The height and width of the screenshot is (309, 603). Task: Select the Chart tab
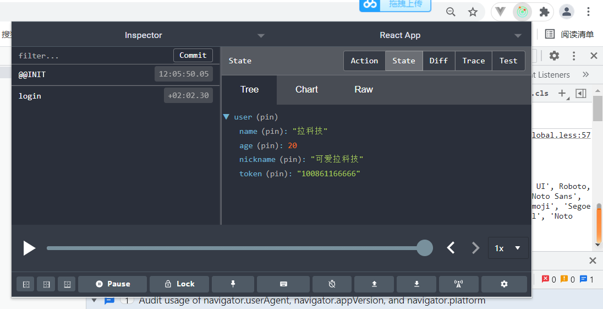pos(306,90)
